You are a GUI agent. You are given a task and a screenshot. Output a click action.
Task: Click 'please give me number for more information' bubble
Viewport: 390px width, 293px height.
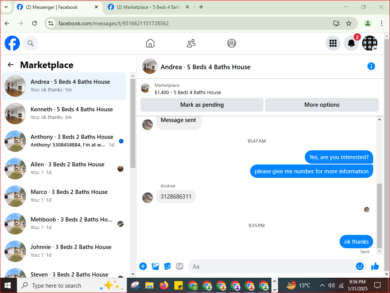click(311, 171)
